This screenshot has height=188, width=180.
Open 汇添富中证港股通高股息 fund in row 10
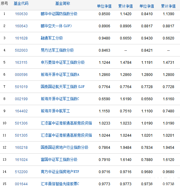pos(66,123)
